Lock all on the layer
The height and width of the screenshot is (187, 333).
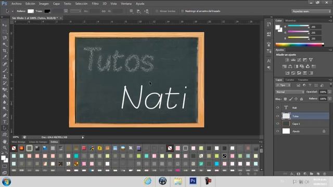pyautogui.click(x=302, y=99)
